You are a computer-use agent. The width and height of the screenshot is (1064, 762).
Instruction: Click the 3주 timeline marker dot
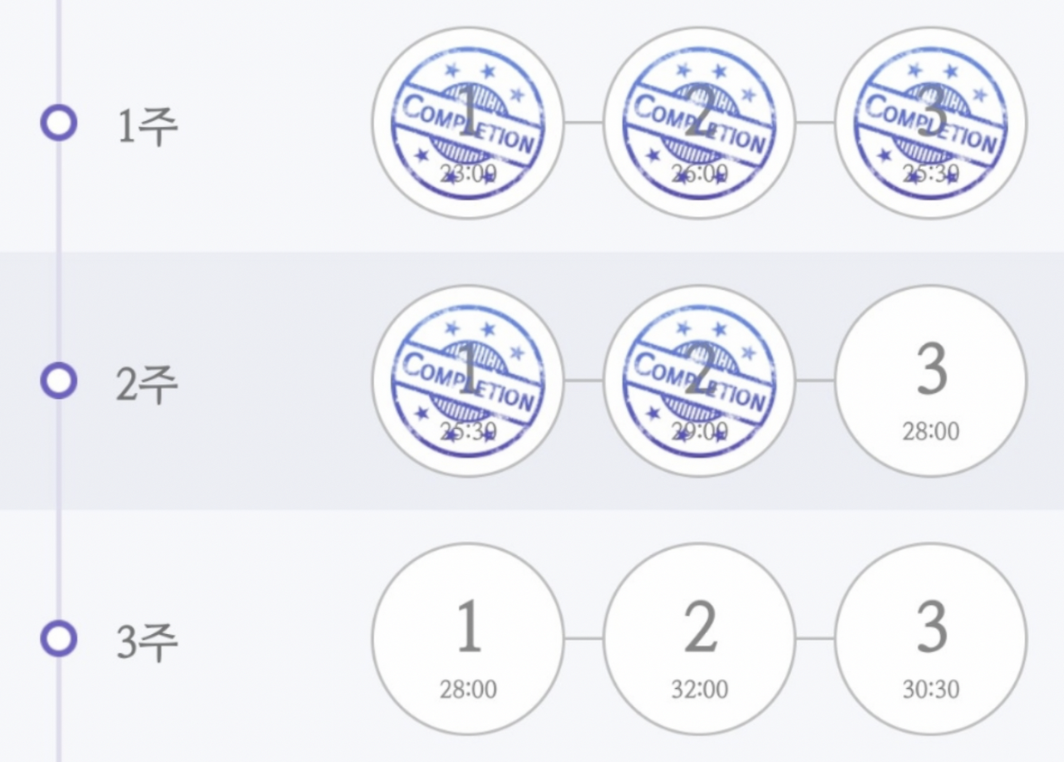click(x=59, y=639)
